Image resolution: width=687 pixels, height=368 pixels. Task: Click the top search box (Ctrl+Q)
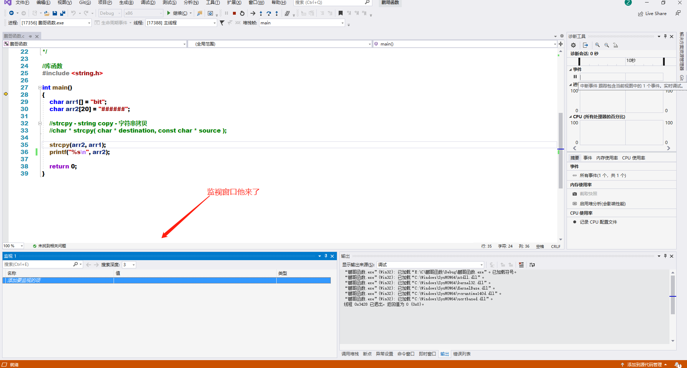point(333,3)
